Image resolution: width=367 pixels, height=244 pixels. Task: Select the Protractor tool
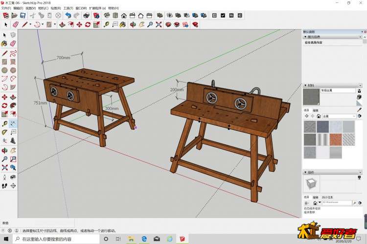[x=4, y=132]
